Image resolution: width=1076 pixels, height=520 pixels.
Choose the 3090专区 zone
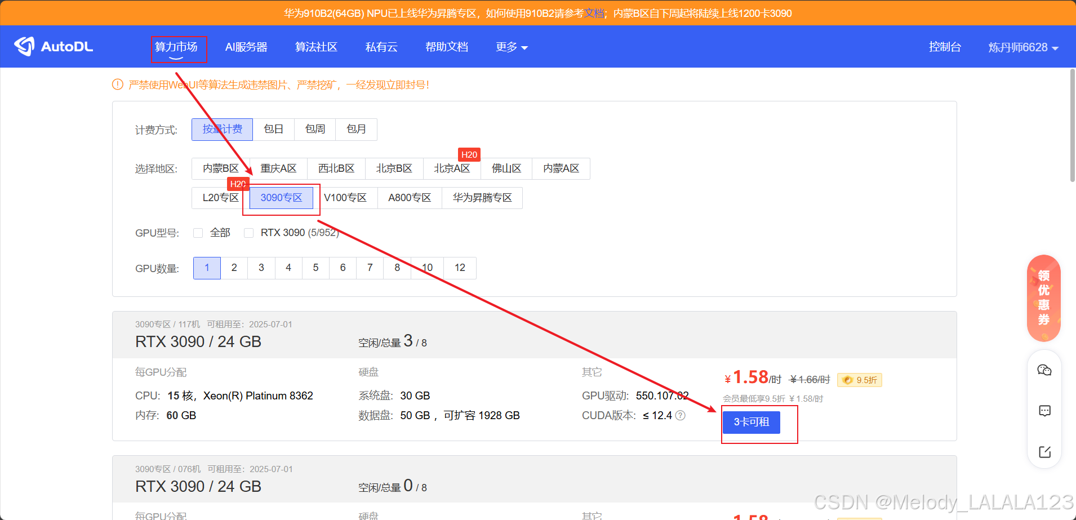[x=281, y=198]
